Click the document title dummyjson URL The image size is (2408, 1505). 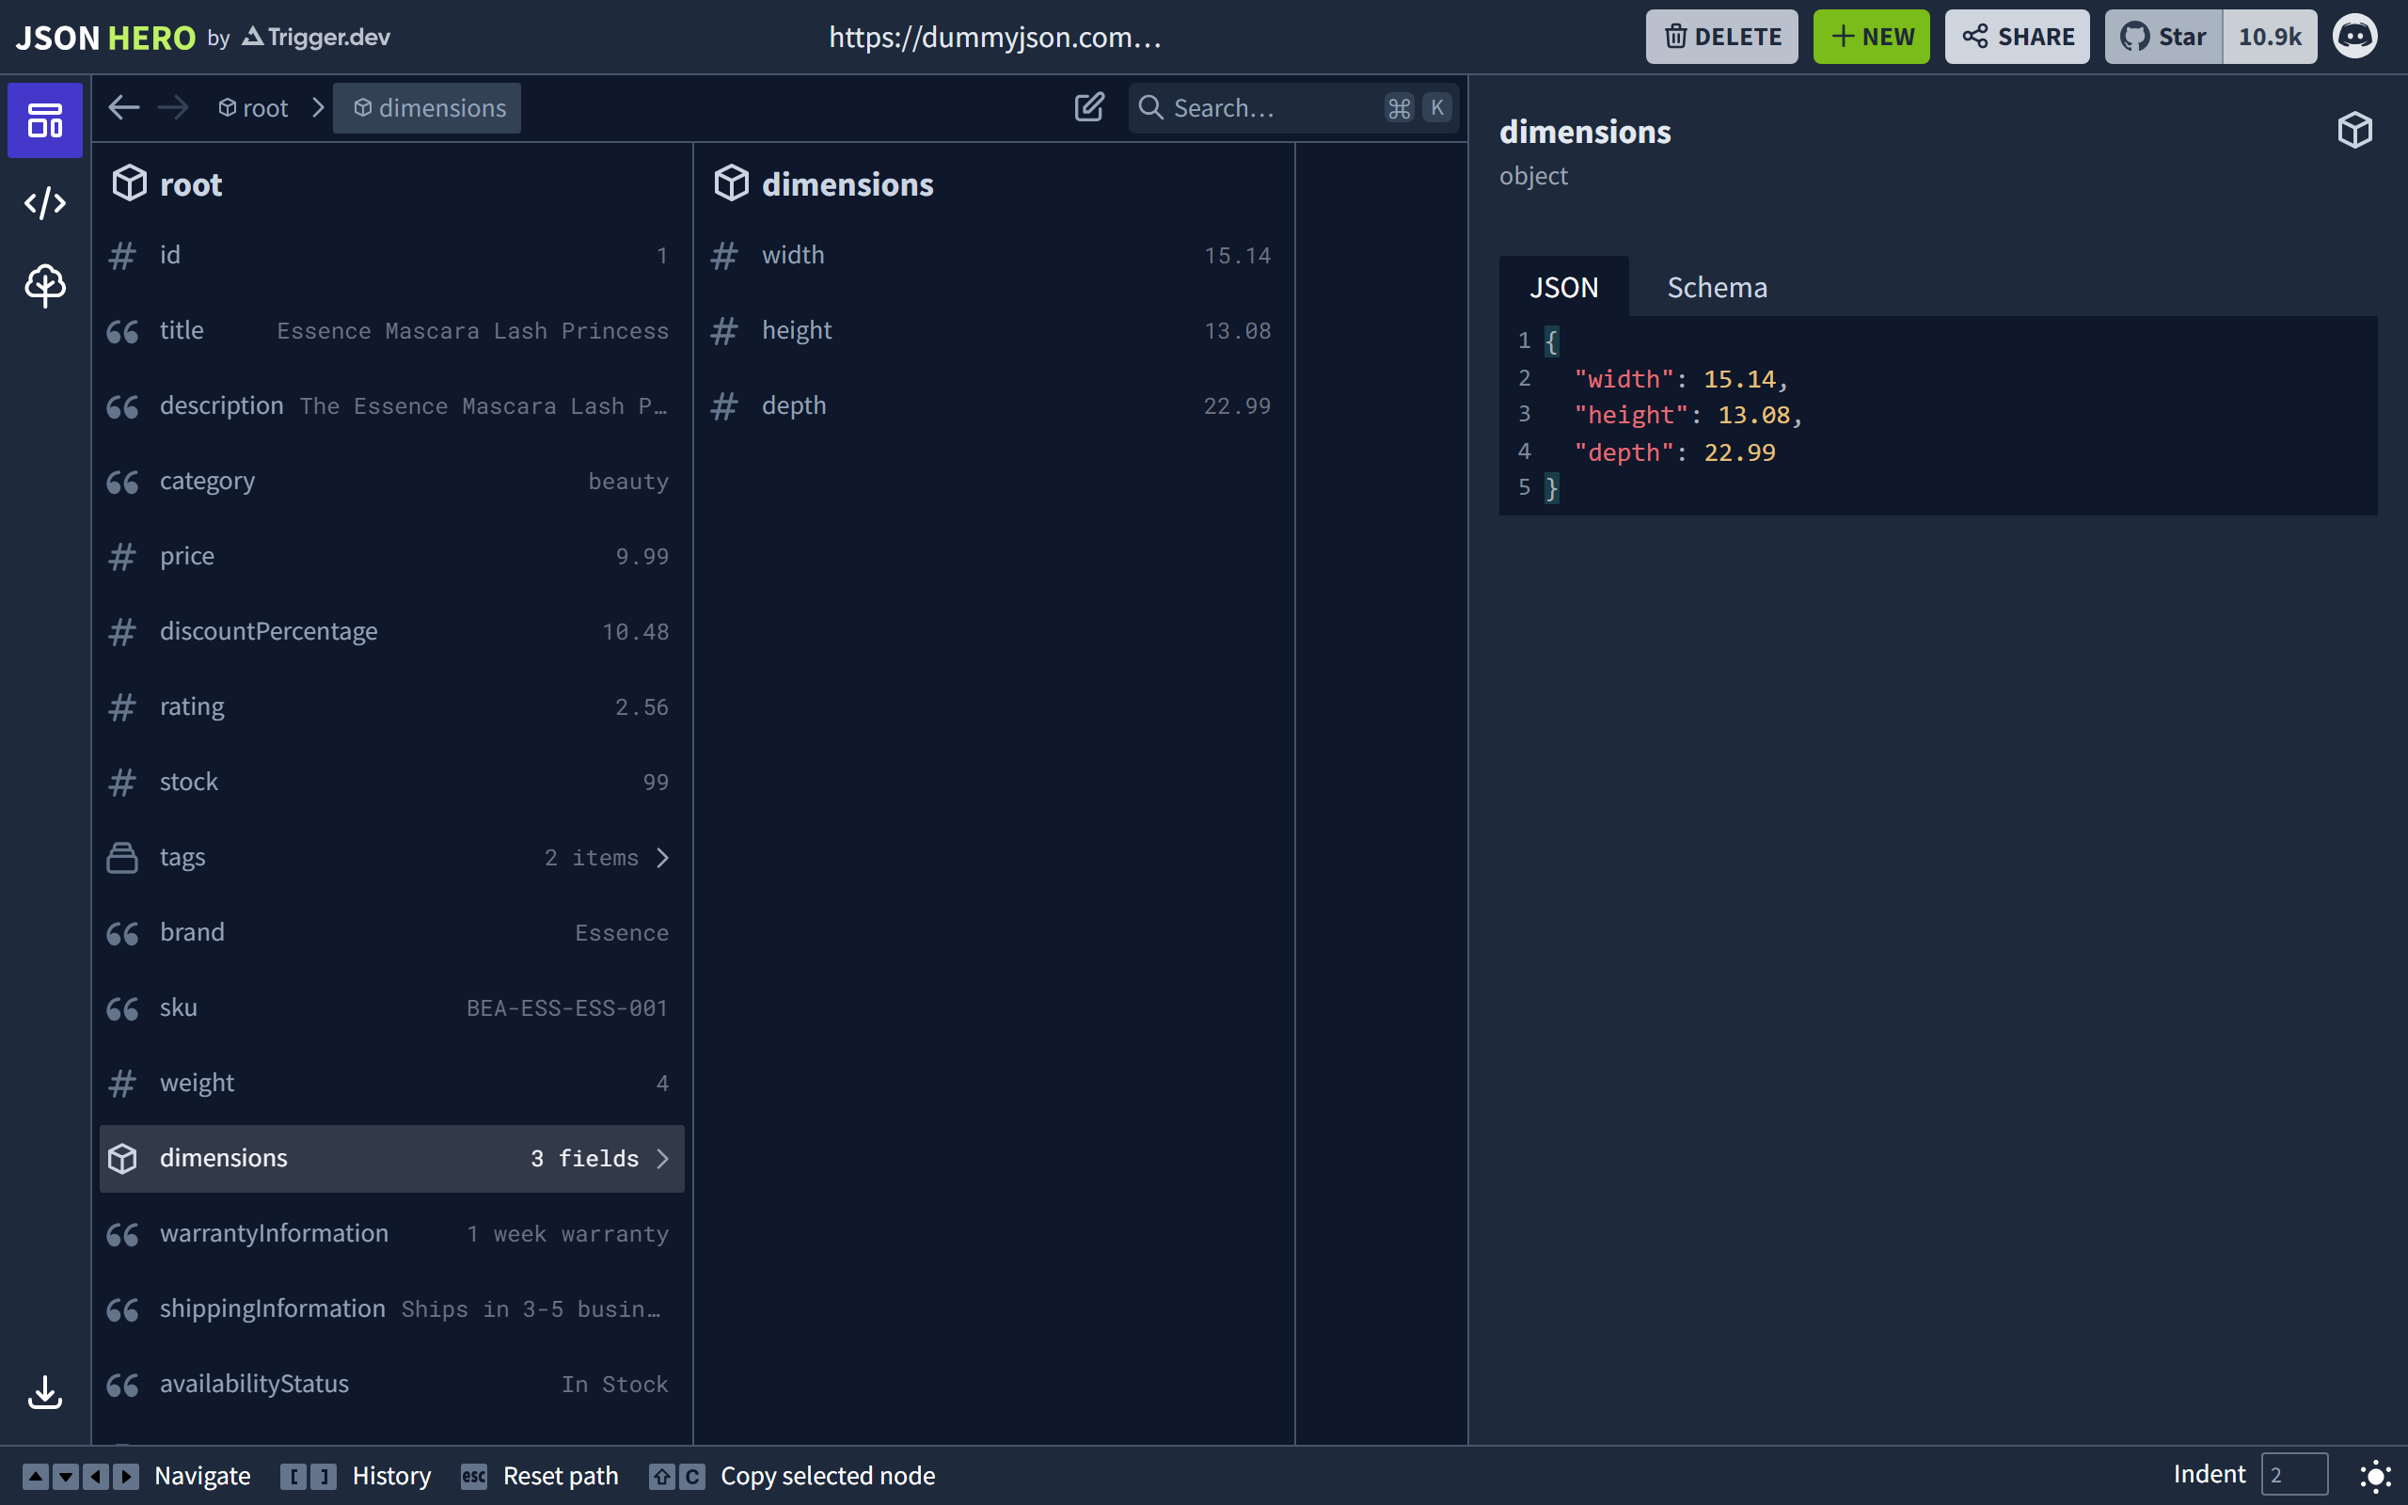coord(995,38)
